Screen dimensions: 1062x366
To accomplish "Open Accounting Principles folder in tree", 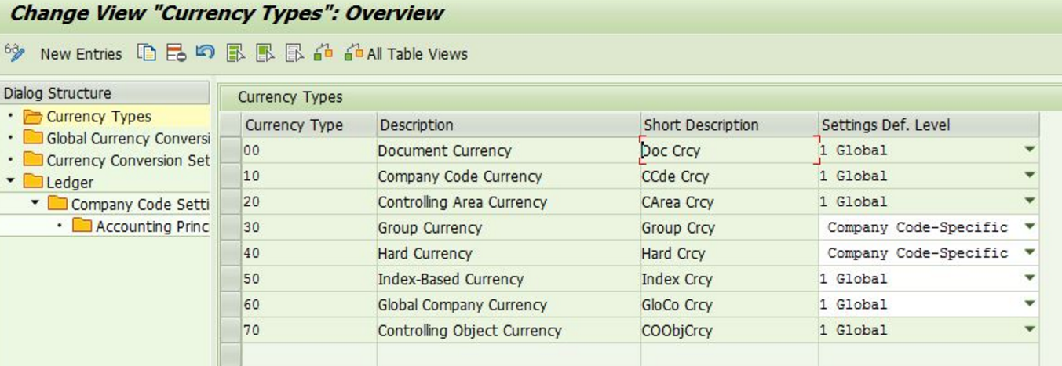I will point(141,226).
